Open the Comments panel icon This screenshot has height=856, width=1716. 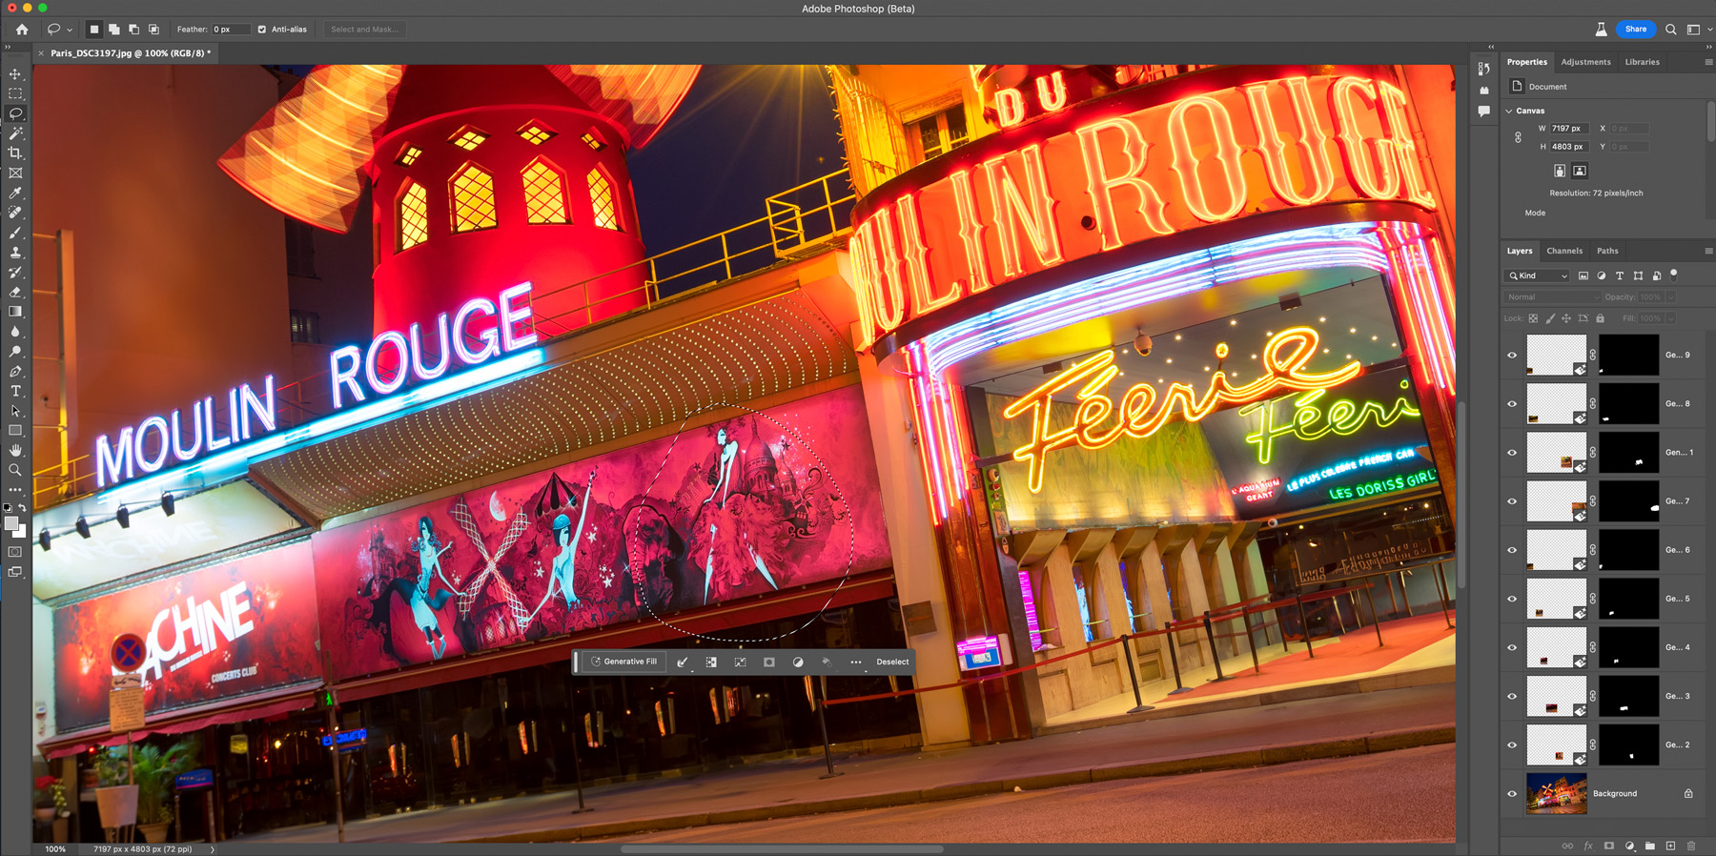coord(1483,112)
